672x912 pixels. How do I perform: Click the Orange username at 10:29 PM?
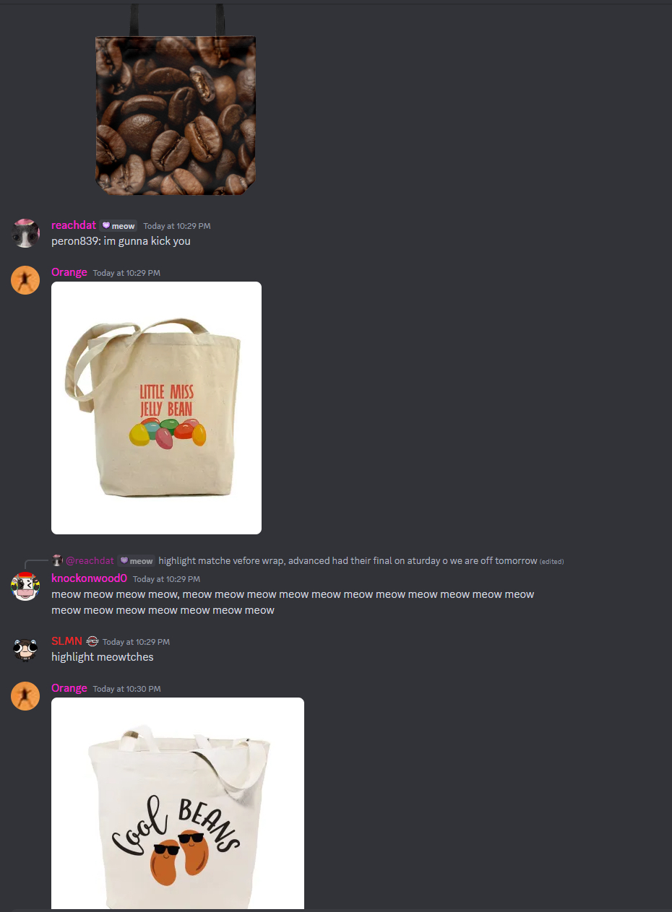tap(69, 272)
